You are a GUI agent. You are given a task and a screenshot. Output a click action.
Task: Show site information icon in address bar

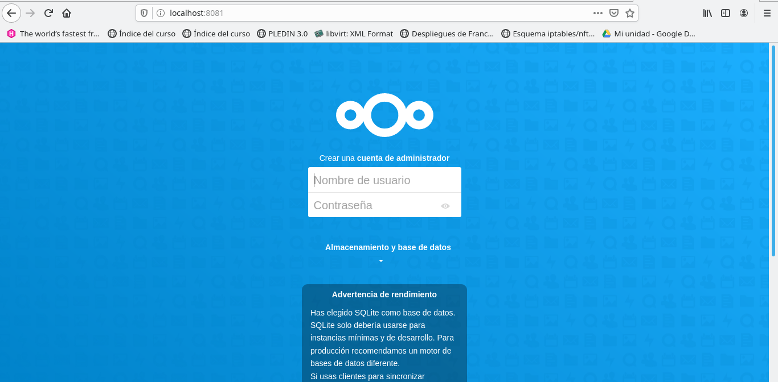(160, 13)
